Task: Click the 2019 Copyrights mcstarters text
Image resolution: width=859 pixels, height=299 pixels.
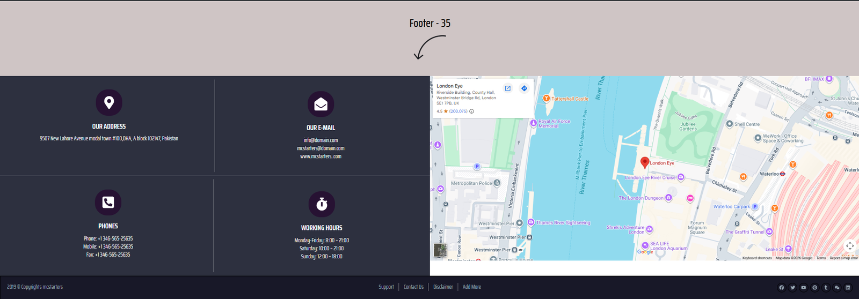Action: point(35,287)
